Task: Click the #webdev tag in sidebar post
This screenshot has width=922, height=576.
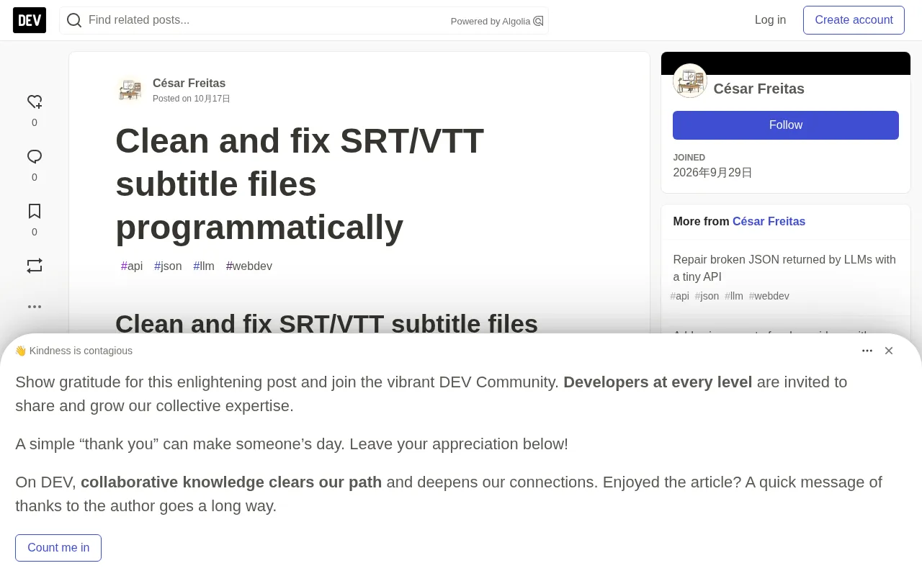Action: tap(769, 296)
